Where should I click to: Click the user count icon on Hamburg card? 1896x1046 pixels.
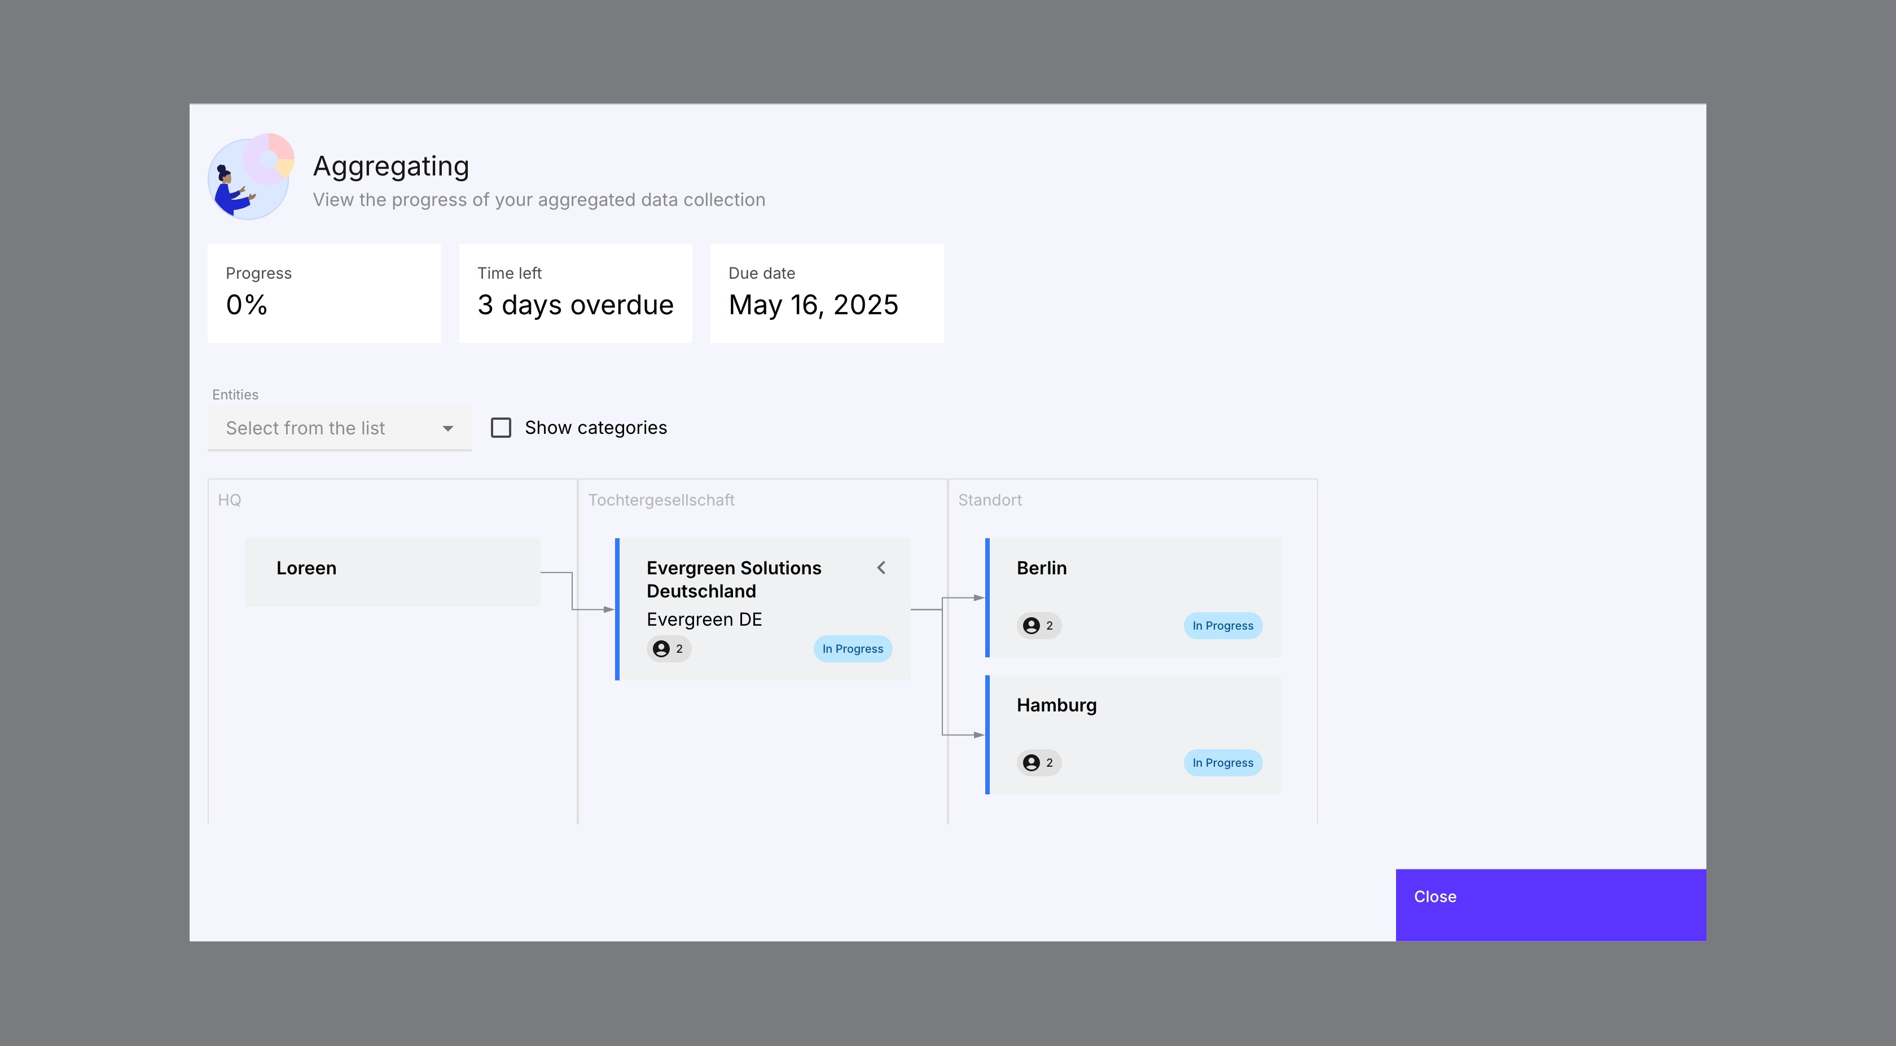(x=1032, y=763)
